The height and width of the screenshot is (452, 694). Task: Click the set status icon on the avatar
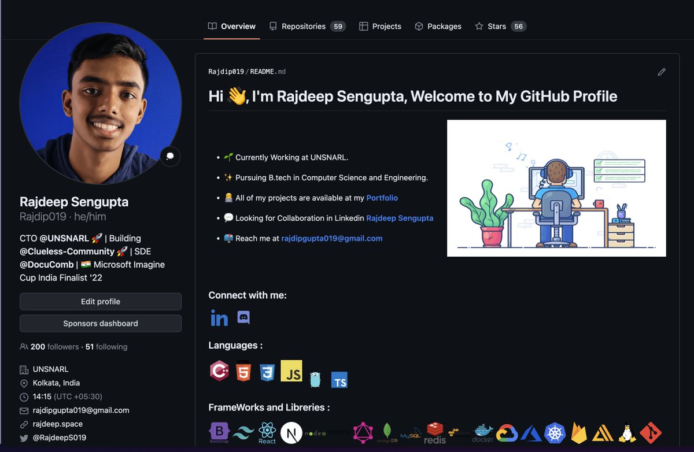[x=170, y=156]
